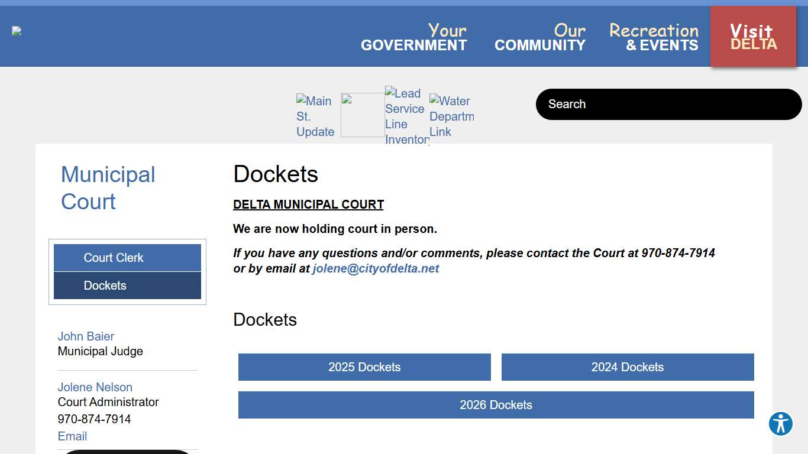This screenshot has width=808, height=454.
Task: Open the Our Community menu
Action: [x=539, y=37]
